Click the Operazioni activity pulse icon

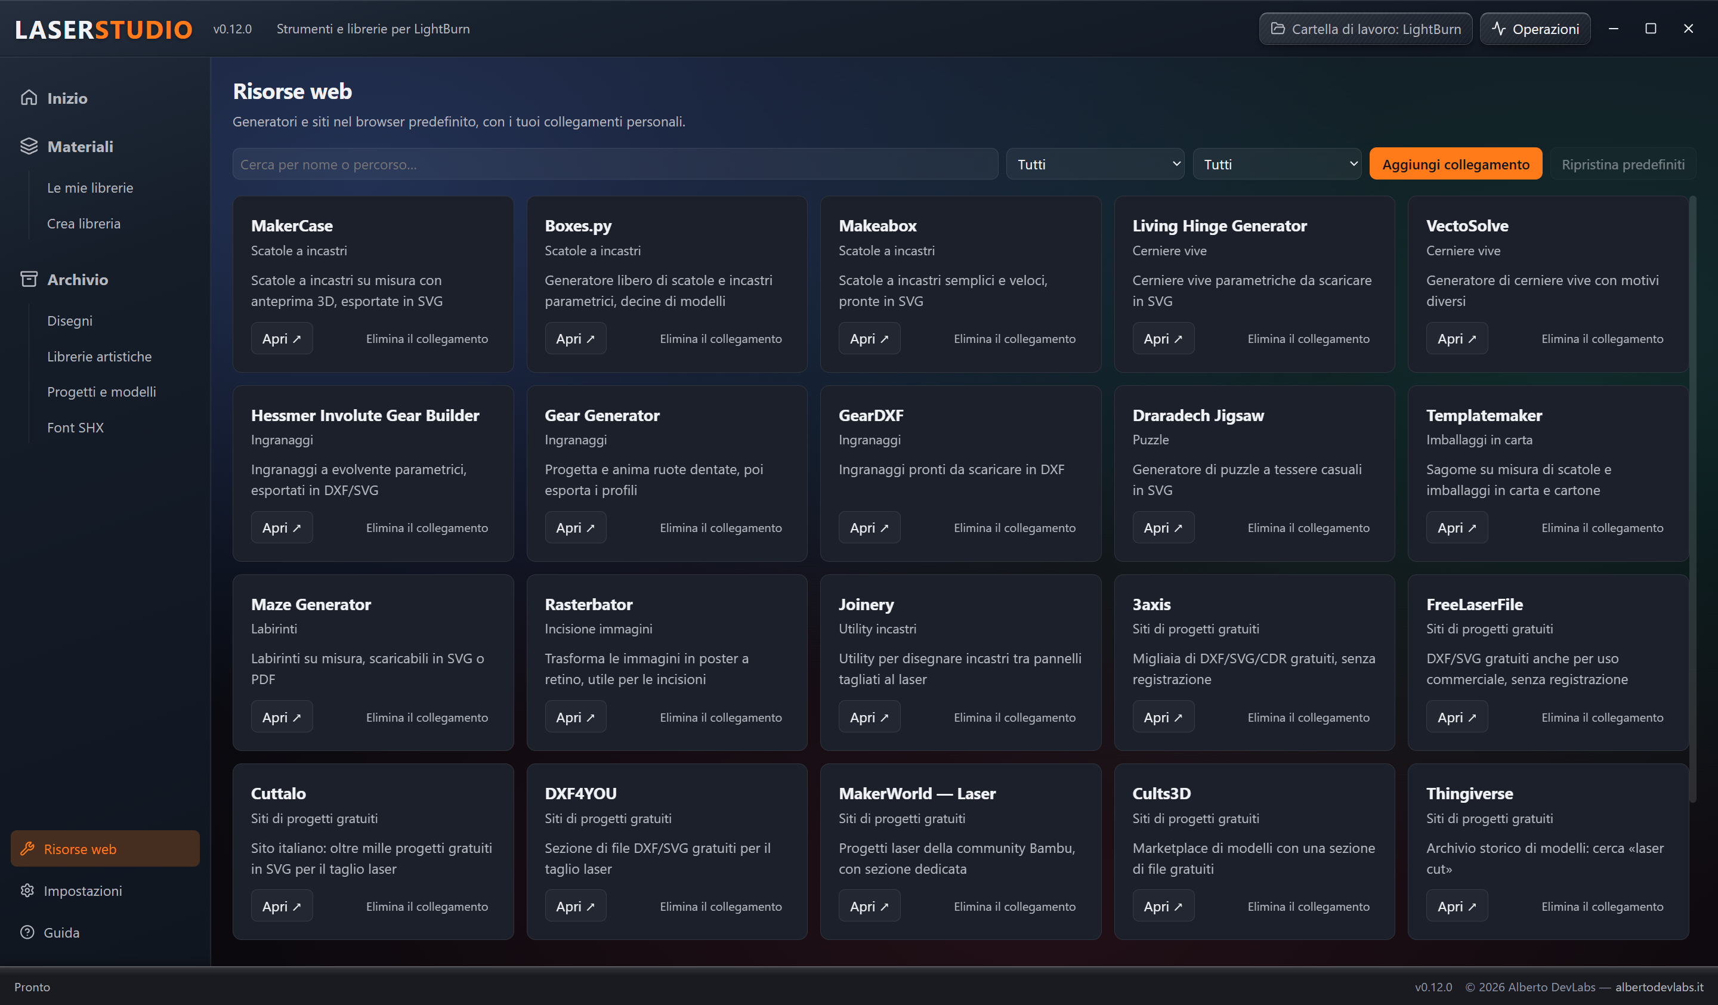pos(1498,29)
